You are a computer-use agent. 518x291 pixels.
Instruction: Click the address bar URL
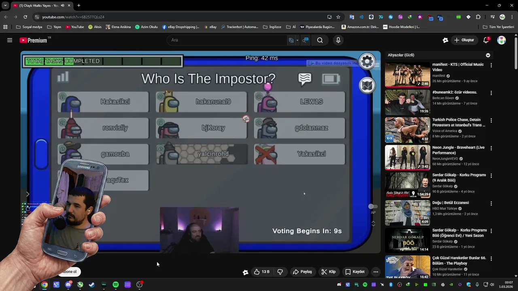tap(73, 17)
